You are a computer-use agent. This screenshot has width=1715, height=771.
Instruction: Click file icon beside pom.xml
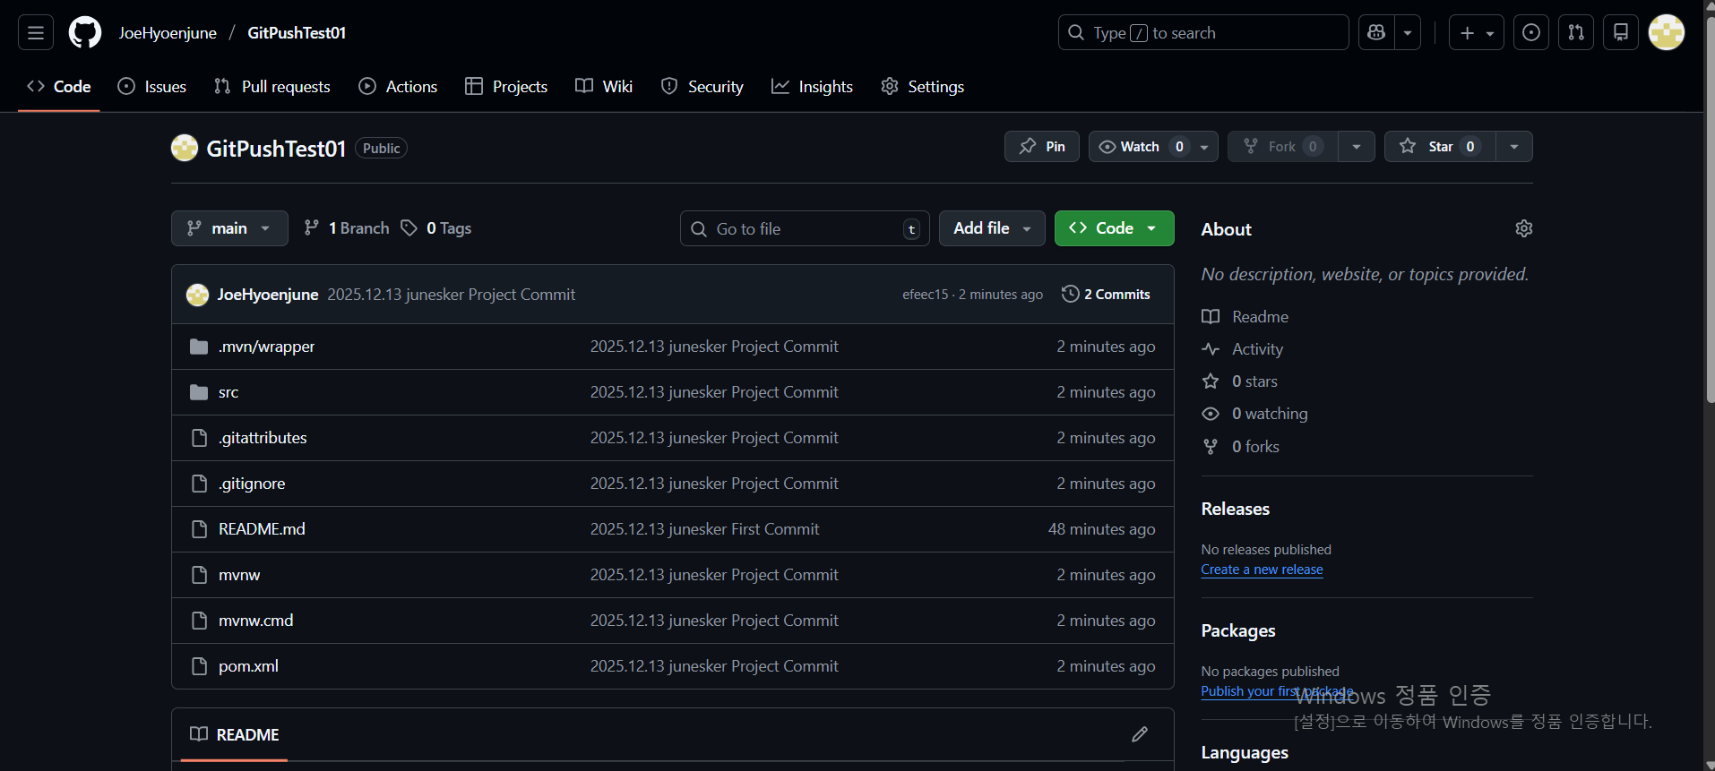[x=200, y=666]
